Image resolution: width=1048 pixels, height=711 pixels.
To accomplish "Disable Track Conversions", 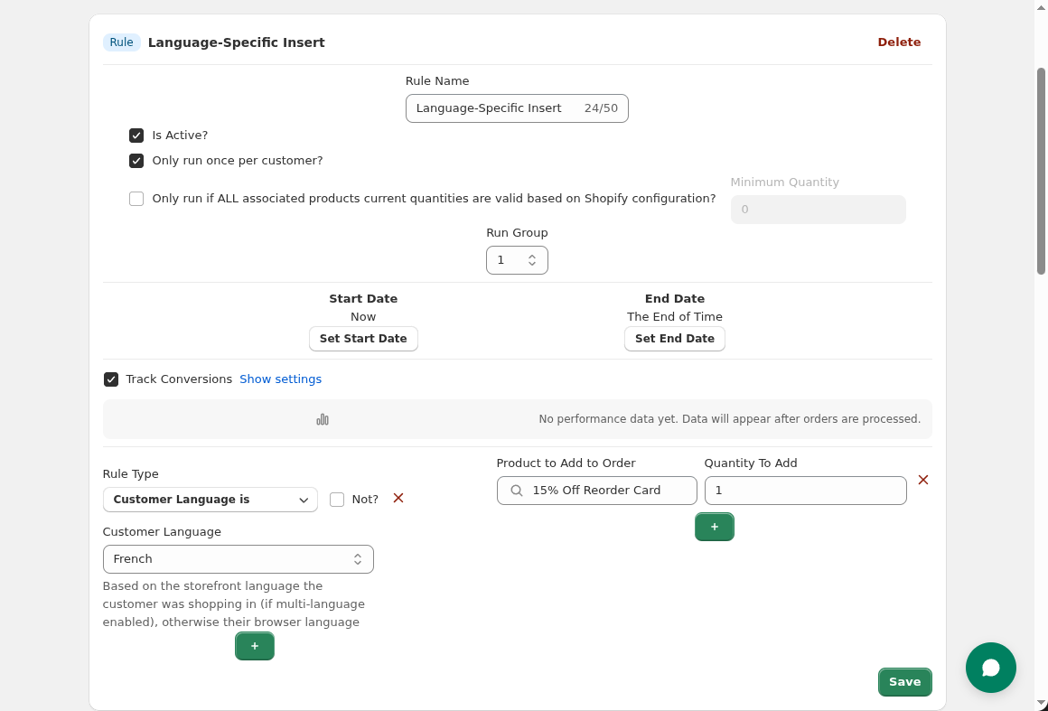I will coord(111,379).
